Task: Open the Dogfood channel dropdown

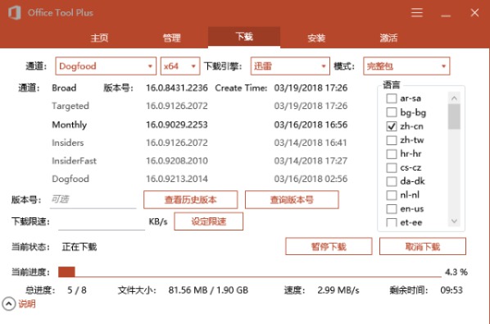Action: point(106,66)
